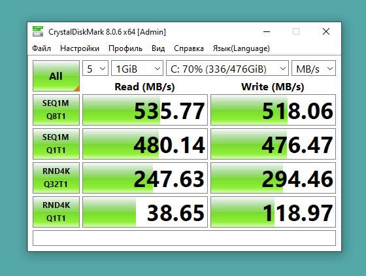Run all benchmarks with the All button

pyautogui.click(x=56, y=76)
